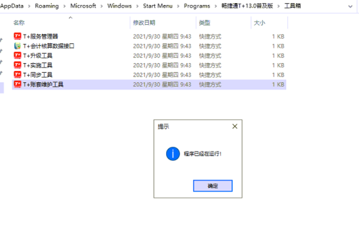Expand chevron after Start Menu in path

[x=178, y=6]
